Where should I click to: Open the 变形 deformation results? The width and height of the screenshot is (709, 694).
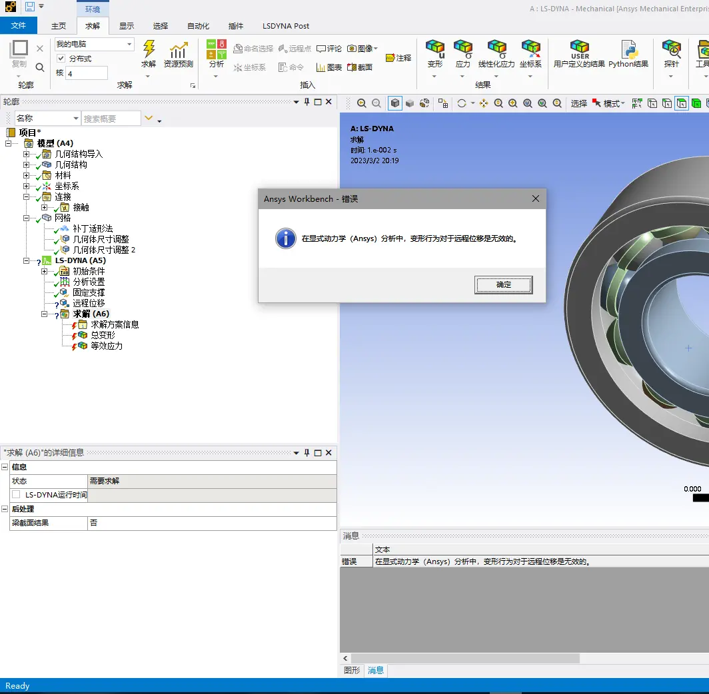click(435, 54)
